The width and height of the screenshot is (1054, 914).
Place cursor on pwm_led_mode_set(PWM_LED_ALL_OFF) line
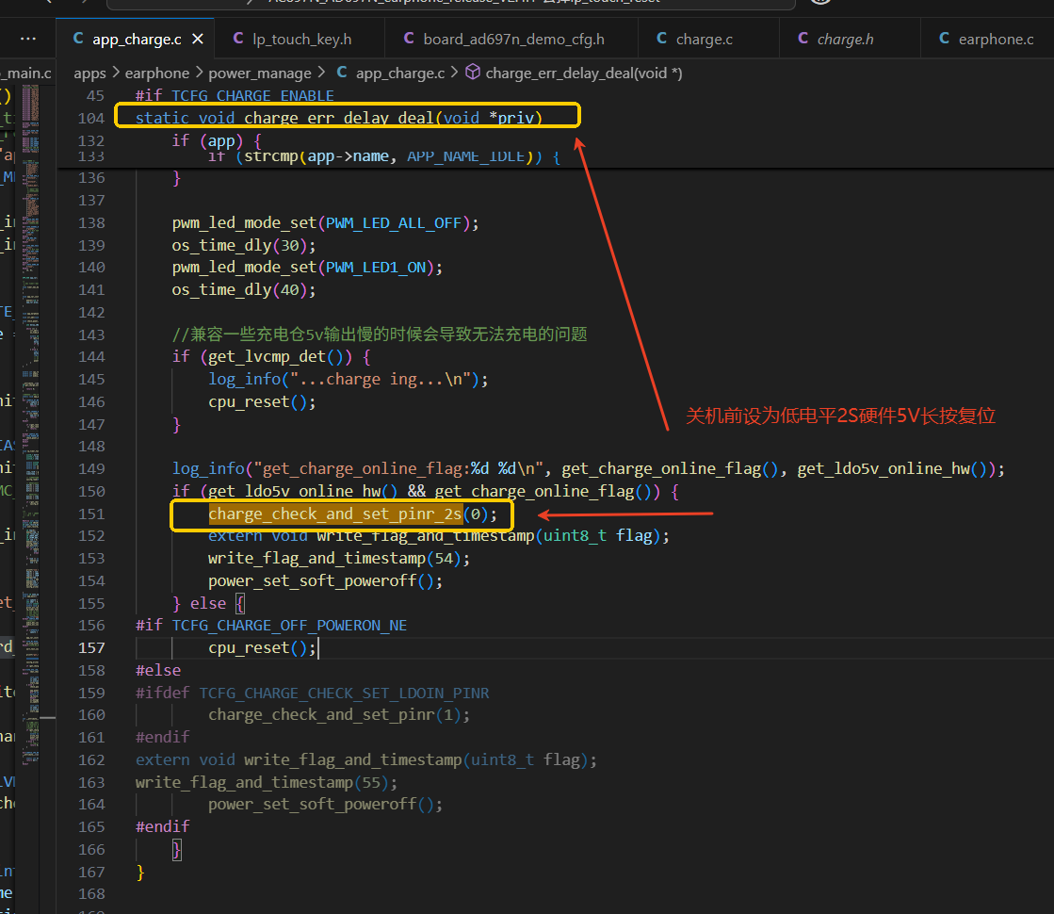coord(325,223)
